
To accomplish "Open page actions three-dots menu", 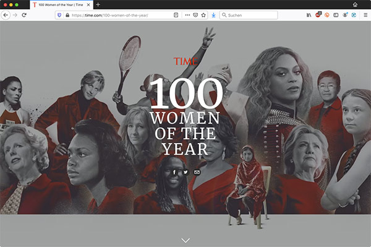I will coord(187,15).
